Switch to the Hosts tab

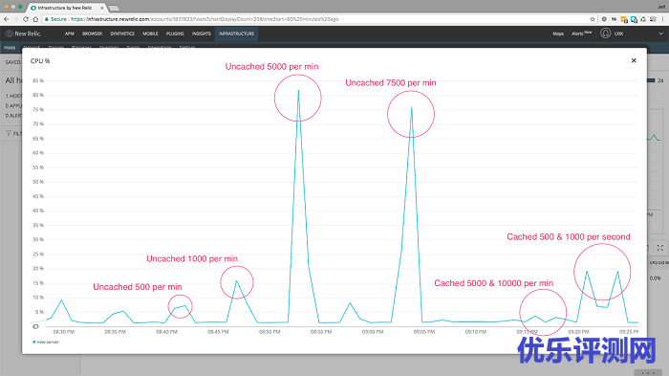coord(10,48)
